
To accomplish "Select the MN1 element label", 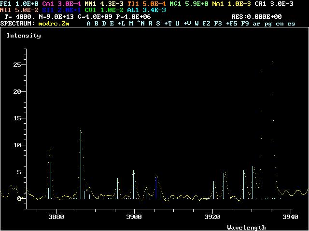I will (x=91, y=4).
